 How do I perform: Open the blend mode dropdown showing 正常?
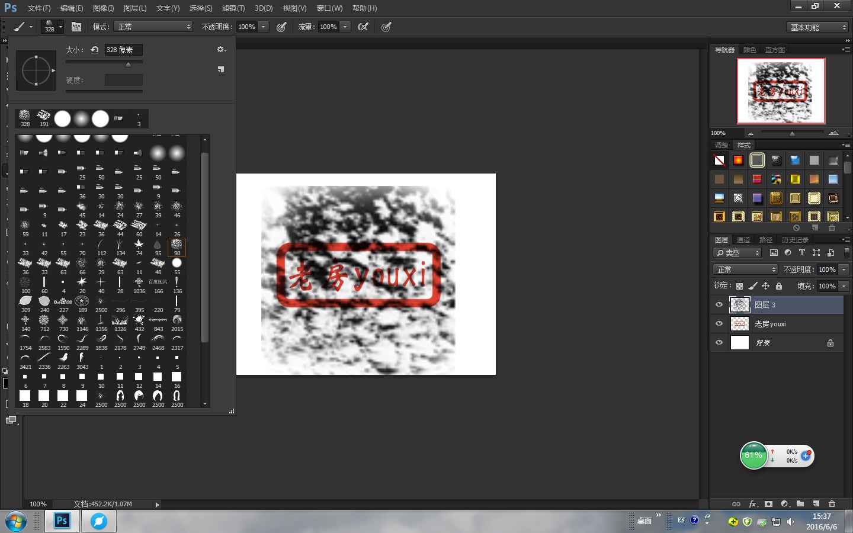coord(744,269)
